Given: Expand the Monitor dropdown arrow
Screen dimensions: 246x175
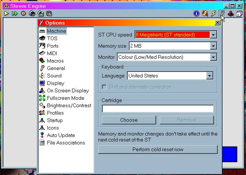Looking at the screenshot, I should tap(214, 57).
